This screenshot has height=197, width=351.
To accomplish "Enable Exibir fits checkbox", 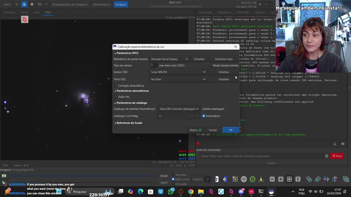I will coord(116,97).
